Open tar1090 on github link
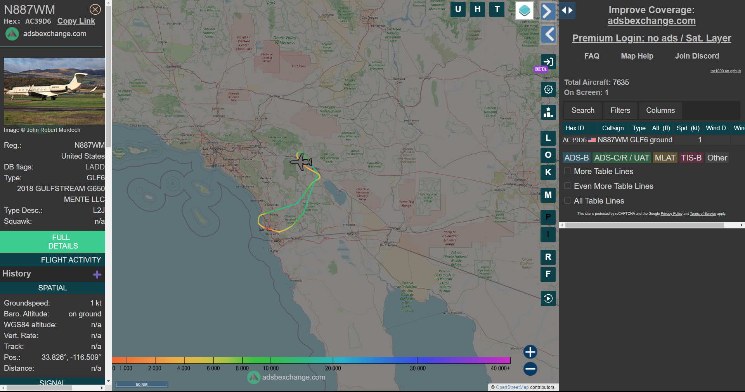Image resolution: width=745 pixels, height=392 pixels. pyautogui.click(x=726, y=71)
